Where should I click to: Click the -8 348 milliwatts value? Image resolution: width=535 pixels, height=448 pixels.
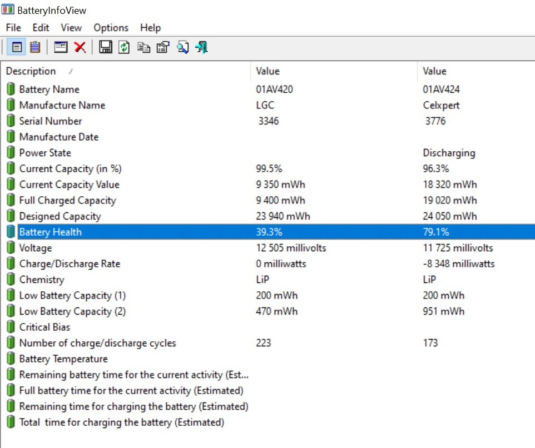pyautogui.click(x=459, y=263)
